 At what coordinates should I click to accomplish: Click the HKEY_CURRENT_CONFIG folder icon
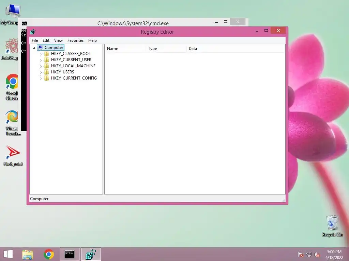pyautogui.click(x=46, y=78)
